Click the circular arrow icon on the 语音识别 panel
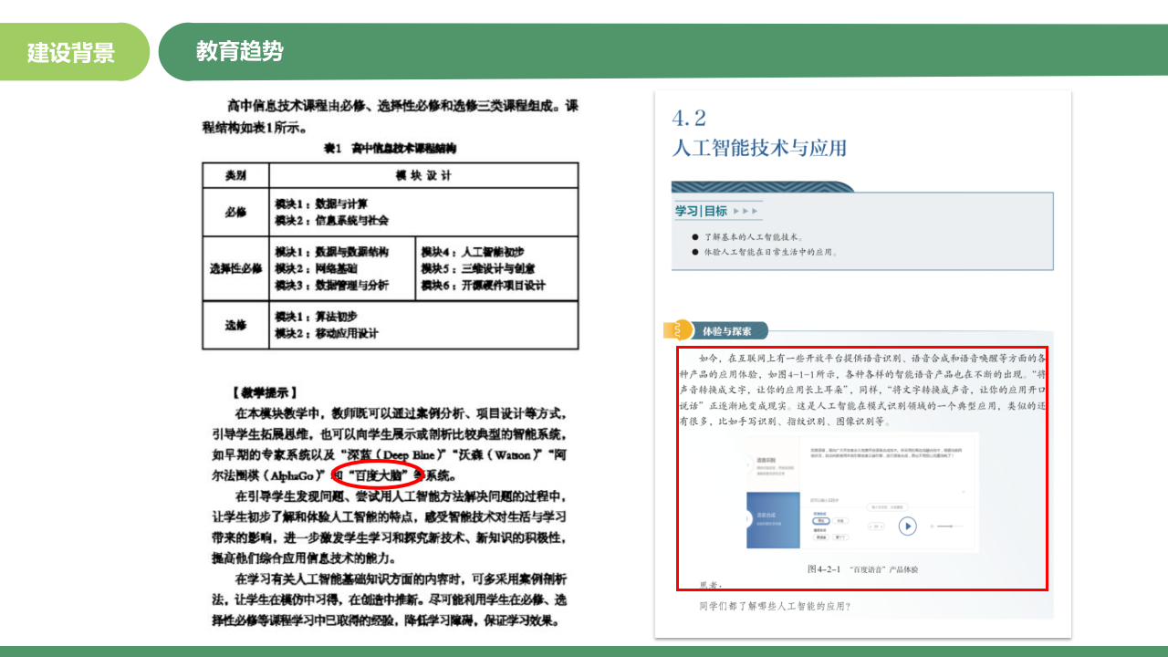The image size is (1168, 657). pyautogui.click(x=747, y=464)
